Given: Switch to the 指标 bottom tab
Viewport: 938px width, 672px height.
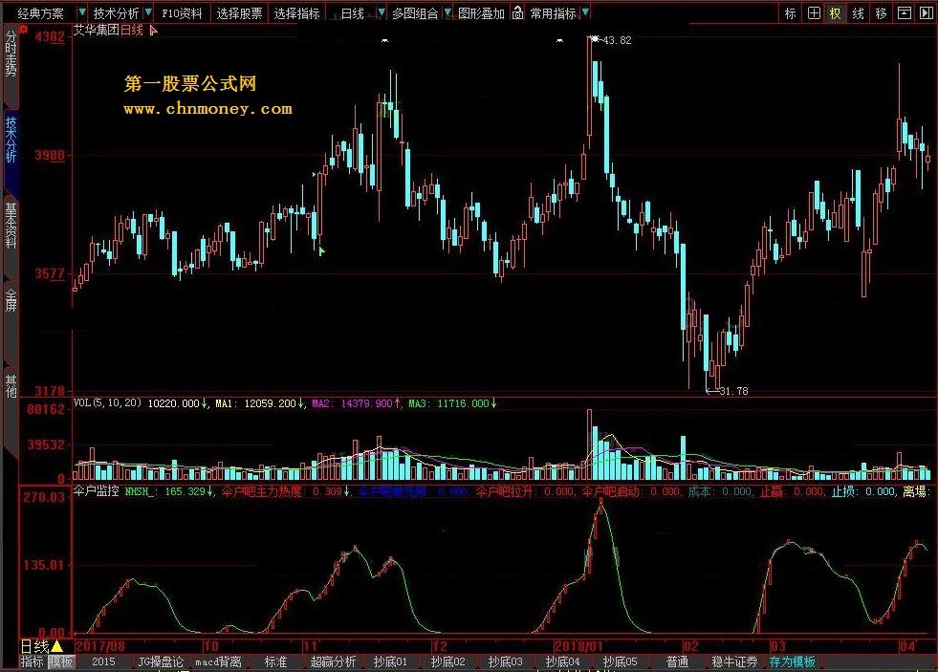Looking at the screenshot, I should coord(33,661).
